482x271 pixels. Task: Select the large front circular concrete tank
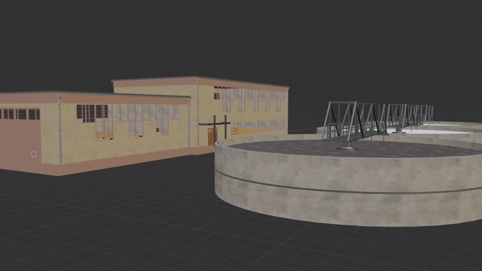[348, 181]
